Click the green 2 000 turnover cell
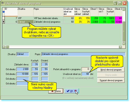Screen dimensions: 130x102 click(x=95, y=22)
